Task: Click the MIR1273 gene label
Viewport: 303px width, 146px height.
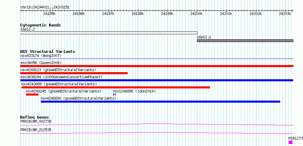Action: pos(296,138)
